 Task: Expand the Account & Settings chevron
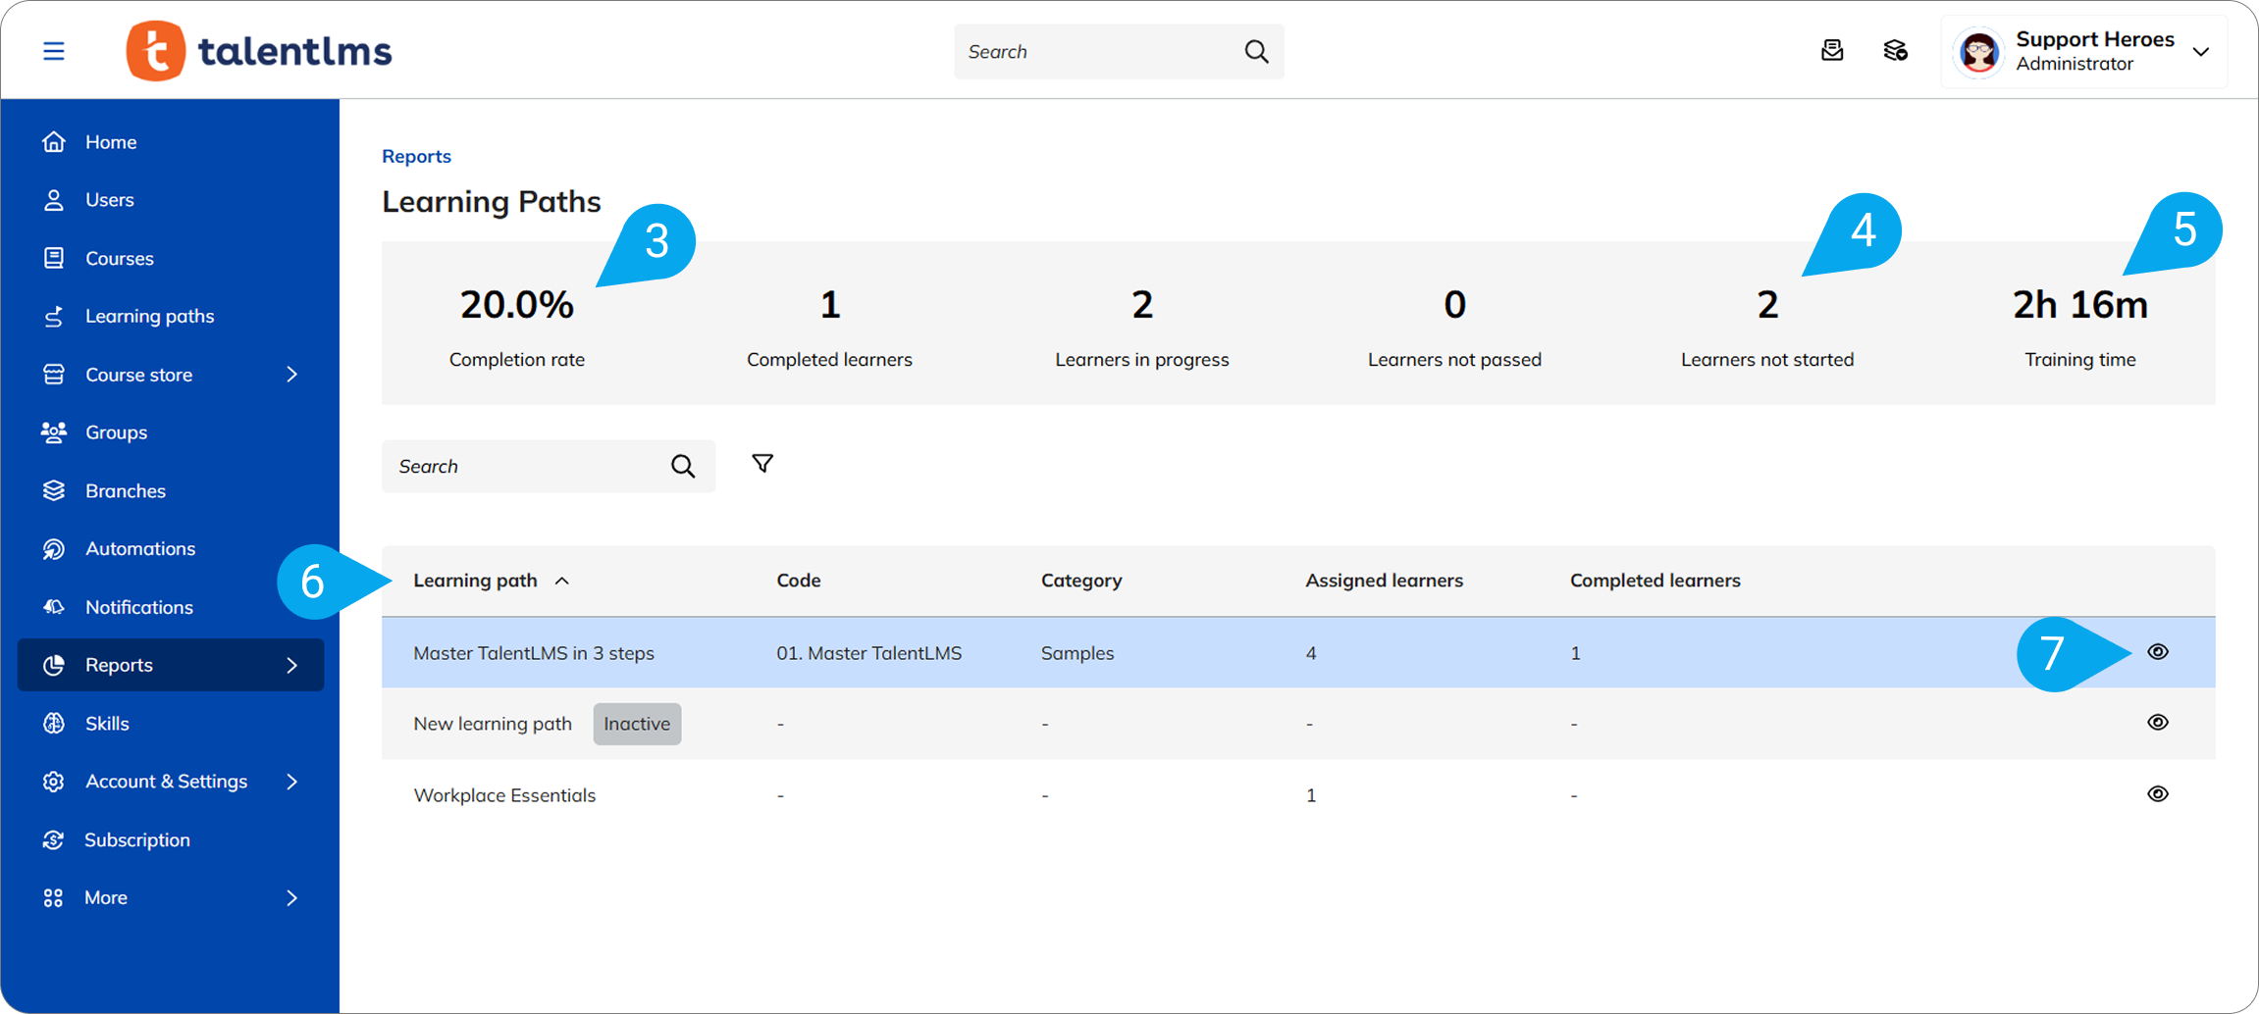(291, 782)
